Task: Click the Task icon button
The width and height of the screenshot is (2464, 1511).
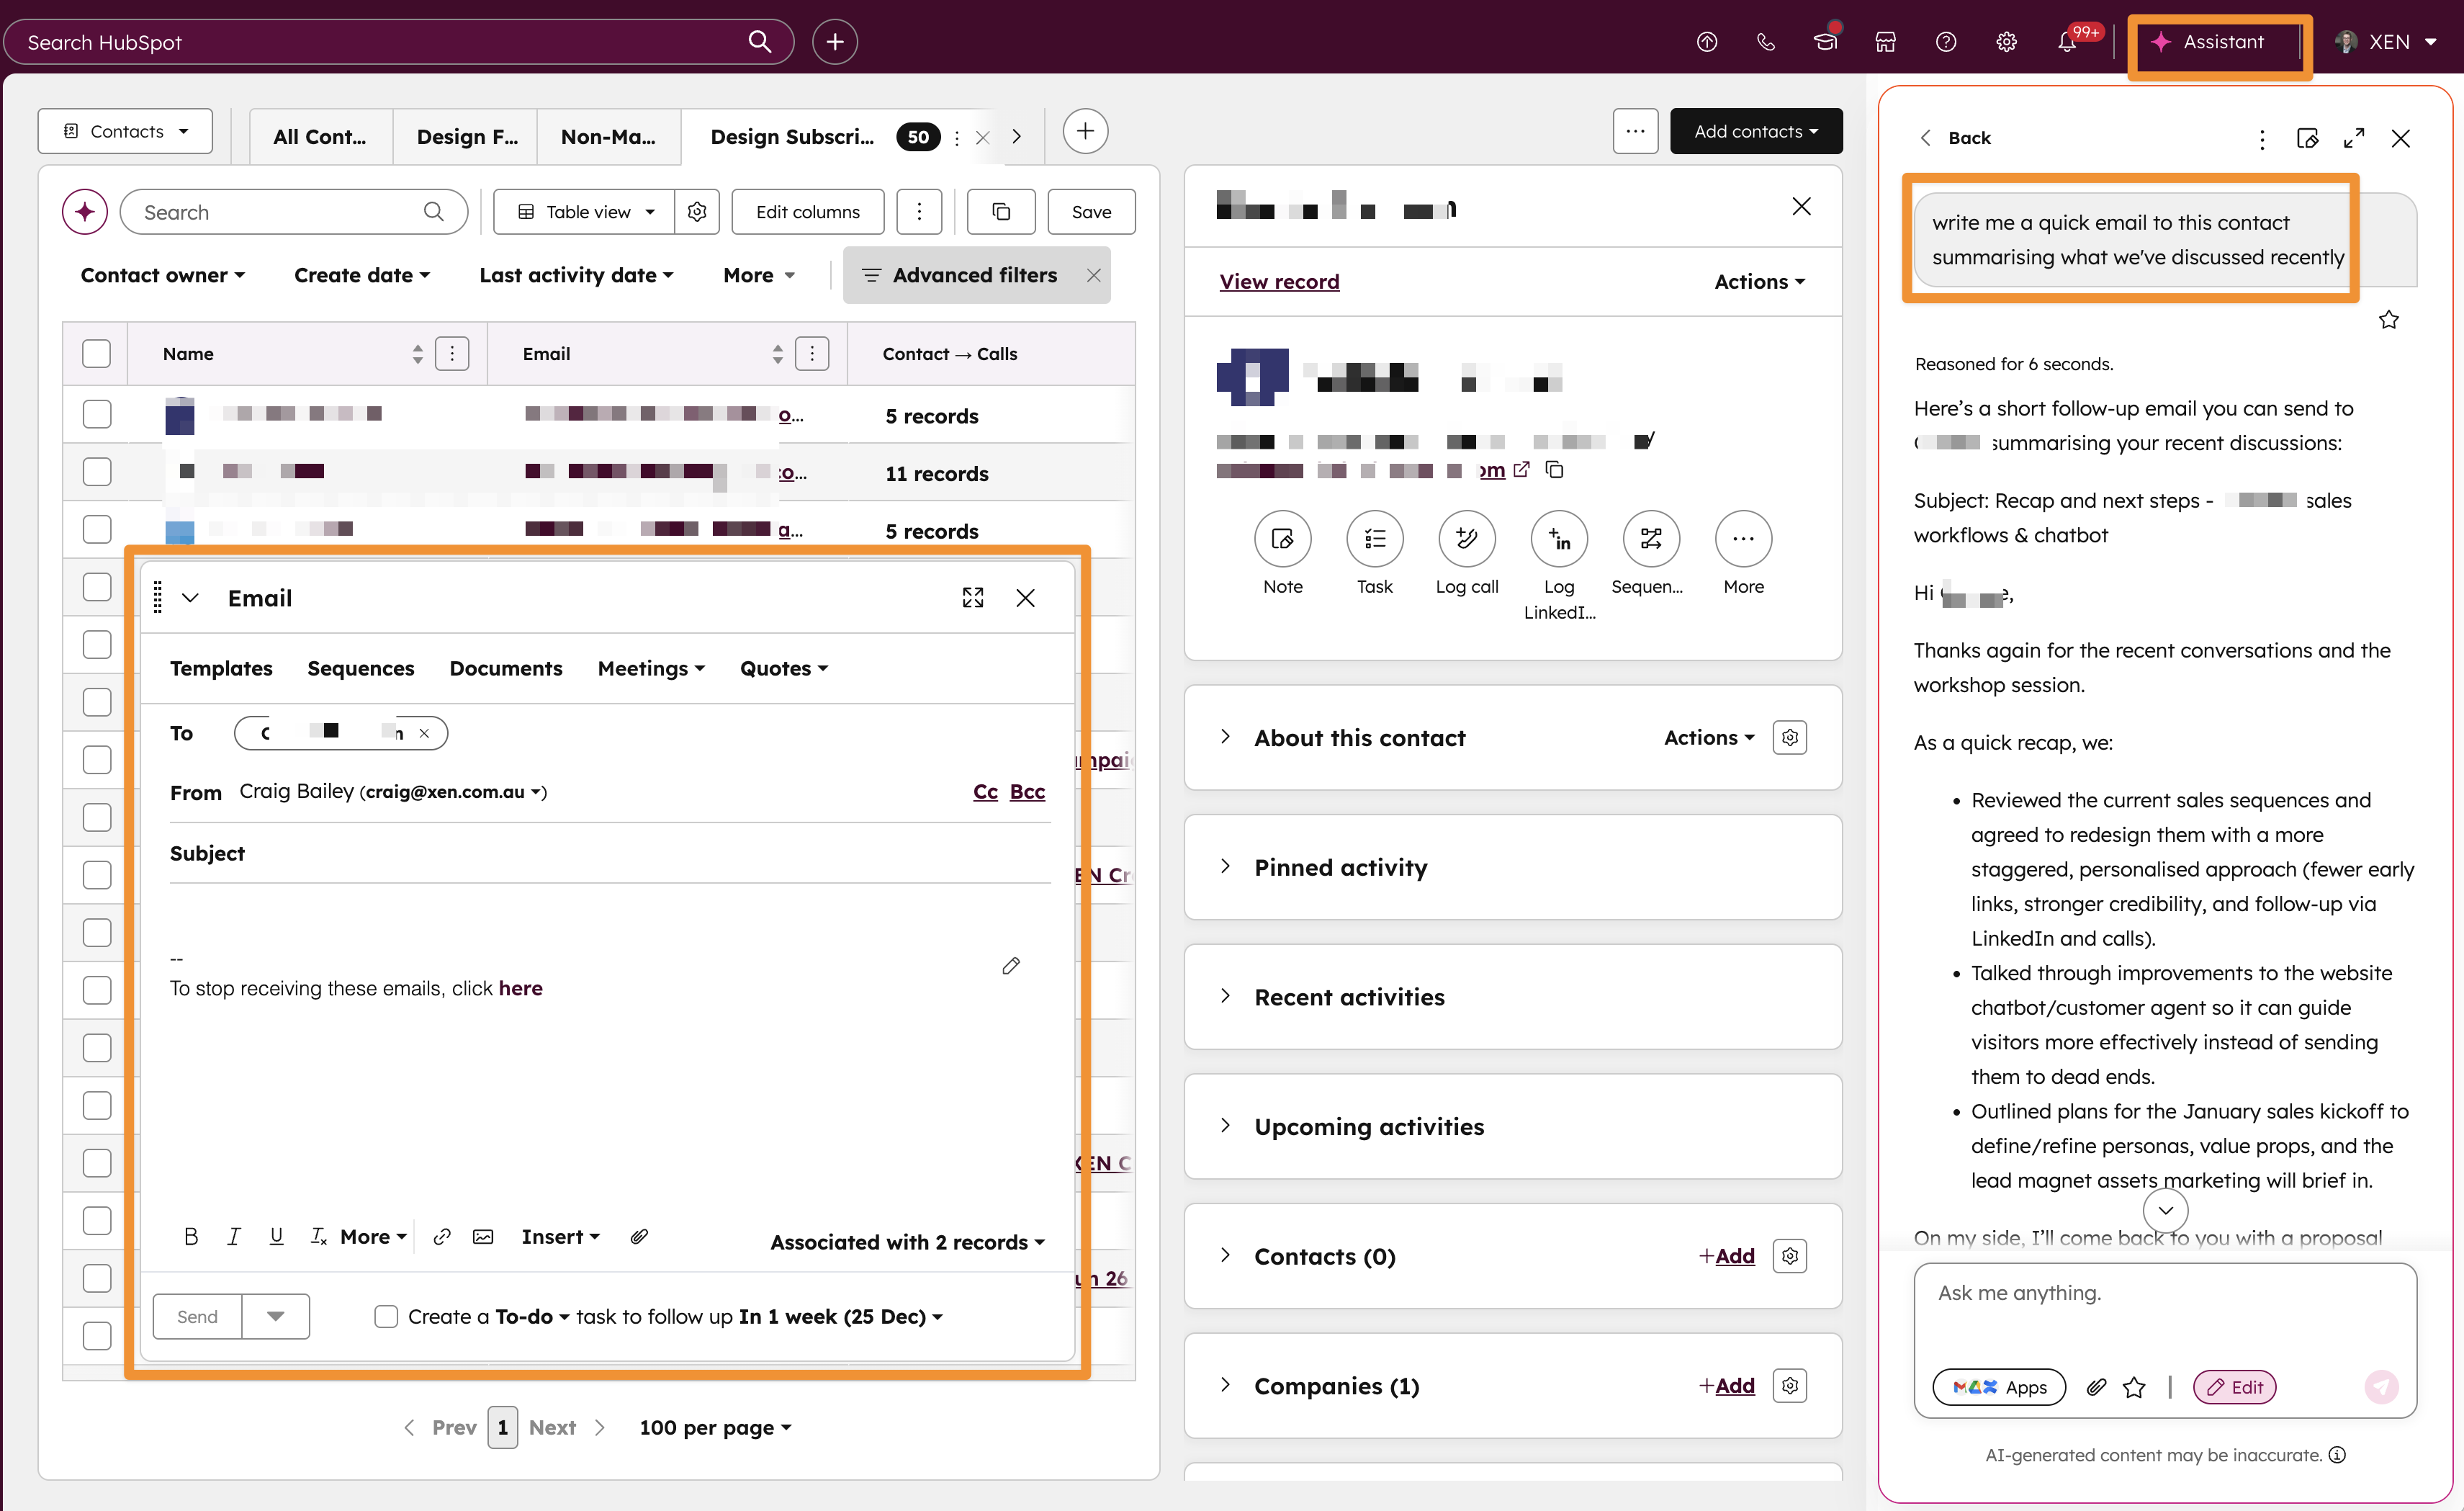Action: pos(1374,539)
